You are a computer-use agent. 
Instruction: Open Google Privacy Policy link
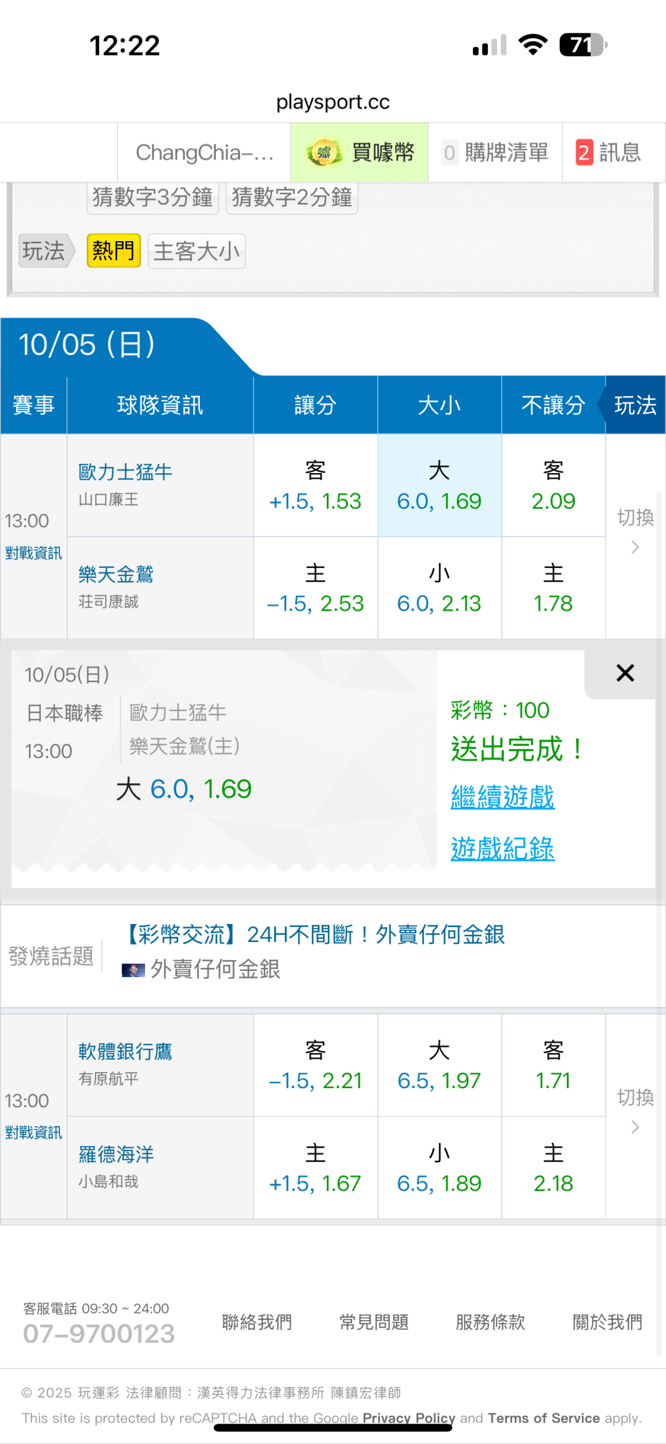(409, 1418)
